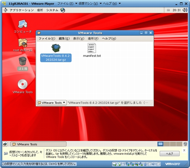Click the VMware Tools taskbar window button
Viewport: 190px width, 168px height.
tap(39, 144)
